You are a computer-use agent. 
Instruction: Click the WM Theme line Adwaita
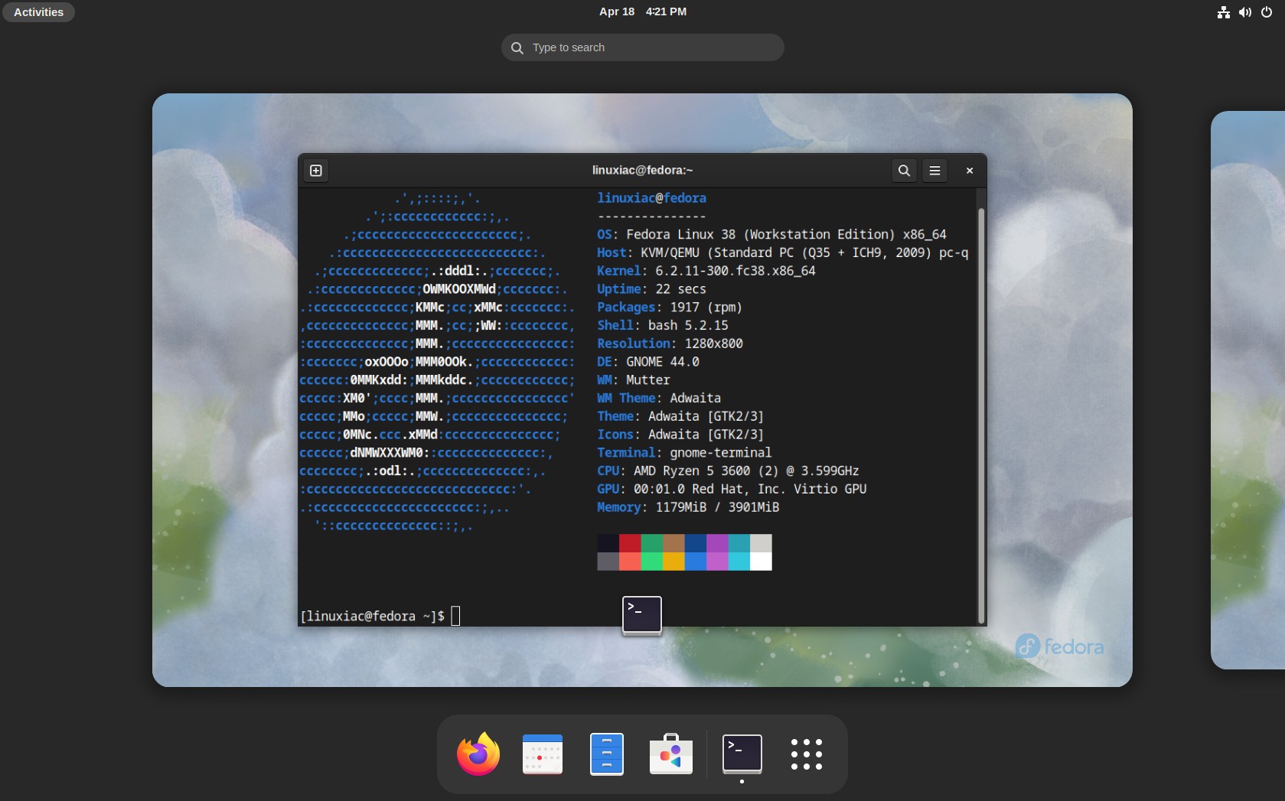(x=659, y=399)
